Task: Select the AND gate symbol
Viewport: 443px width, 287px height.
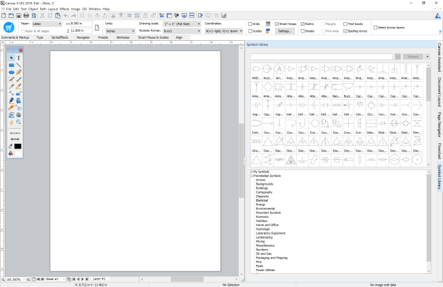Action: point(256,72)
